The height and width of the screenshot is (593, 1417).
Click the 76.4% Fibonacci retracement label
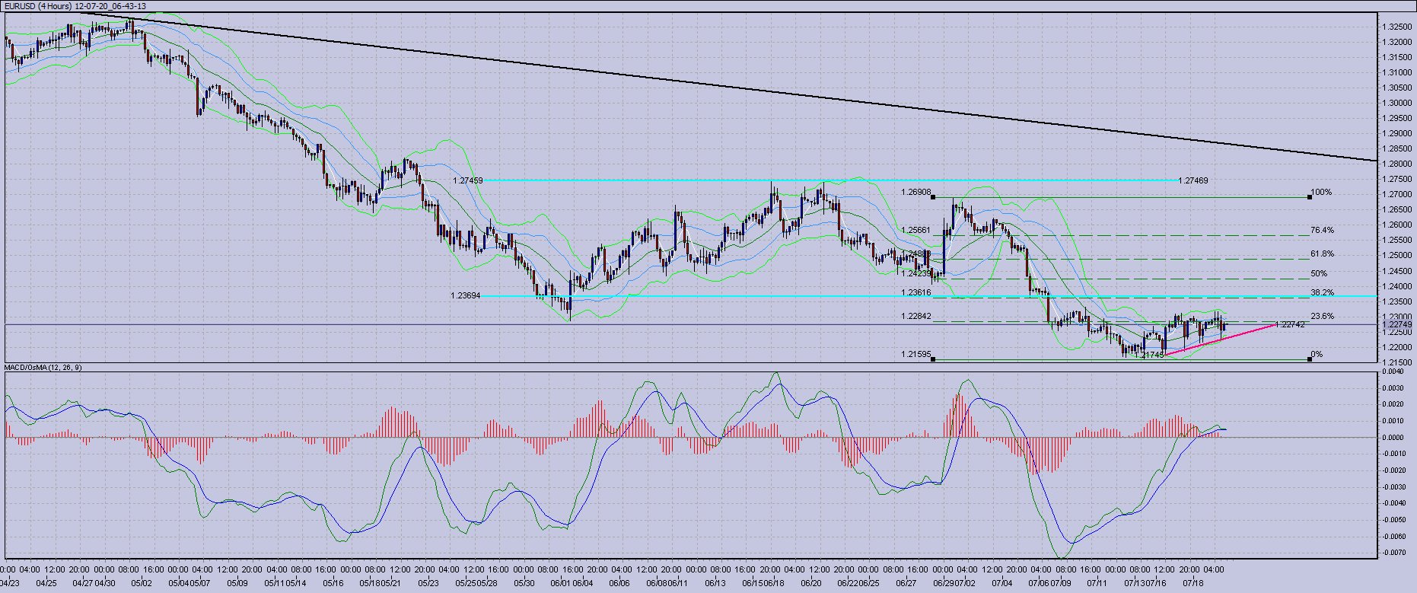tap(1322, 230)
